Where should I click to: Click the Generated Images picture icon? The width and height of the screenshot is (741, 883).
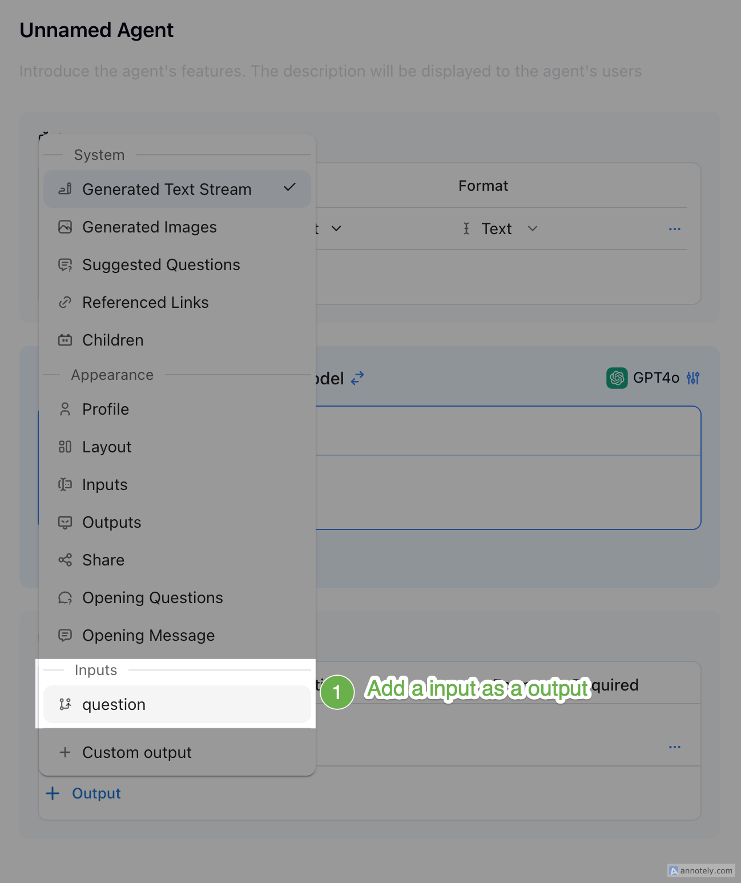65,227
